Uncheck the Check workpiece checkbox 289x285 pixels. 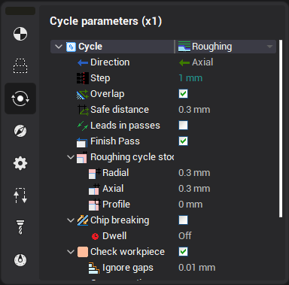point(183,252)
